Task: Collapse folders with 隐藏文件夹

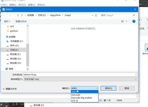Action: (10, 89)
